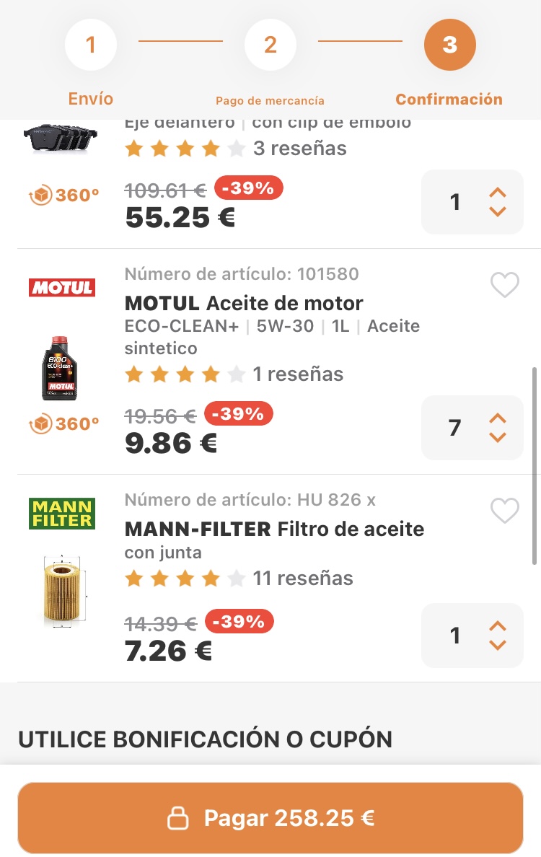Tap the MANN-FILTER brand logo
The image size is (541, 857).
coord(62,514)
